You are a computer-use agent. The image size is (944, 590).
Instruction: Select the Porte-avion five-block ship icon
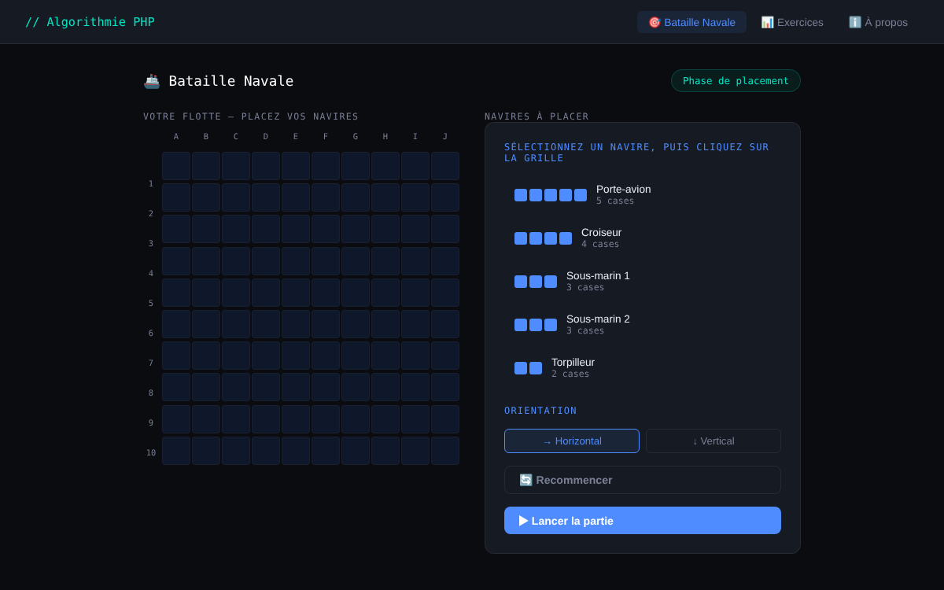coord(551,195)
